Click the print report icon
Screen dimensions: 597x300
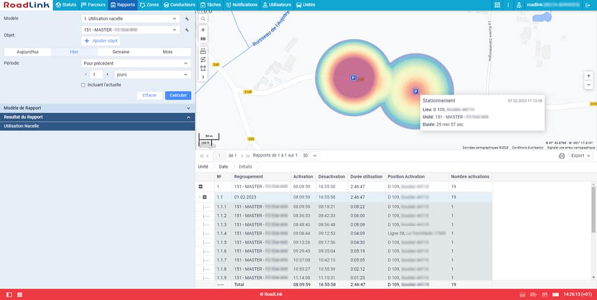tap(561, 156)
